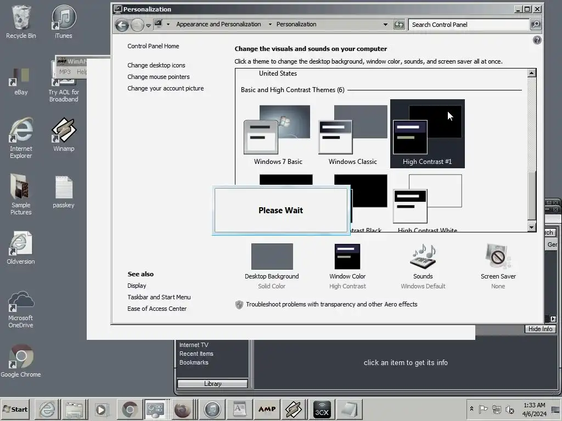Select Recent Items in Winamp library
Screen dimensions: 562x421
click(x=196, y=354)
